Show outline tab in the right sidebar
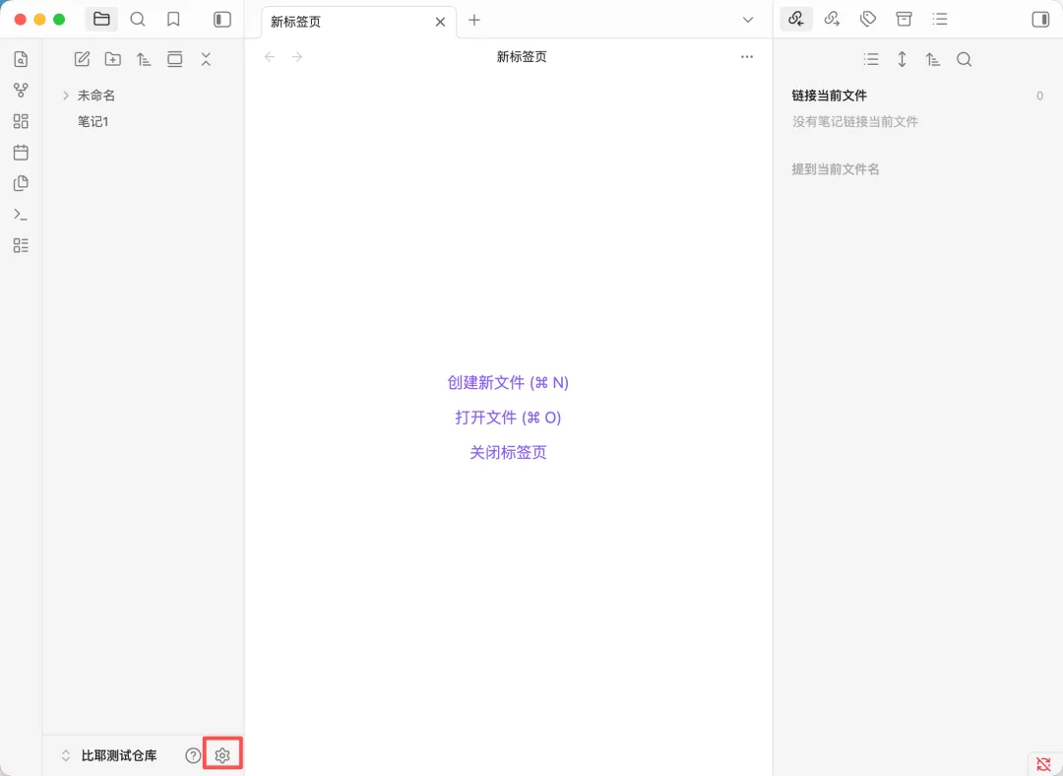Image resolution: width=1063 pixels, height=776 pixels. (940, 19)
